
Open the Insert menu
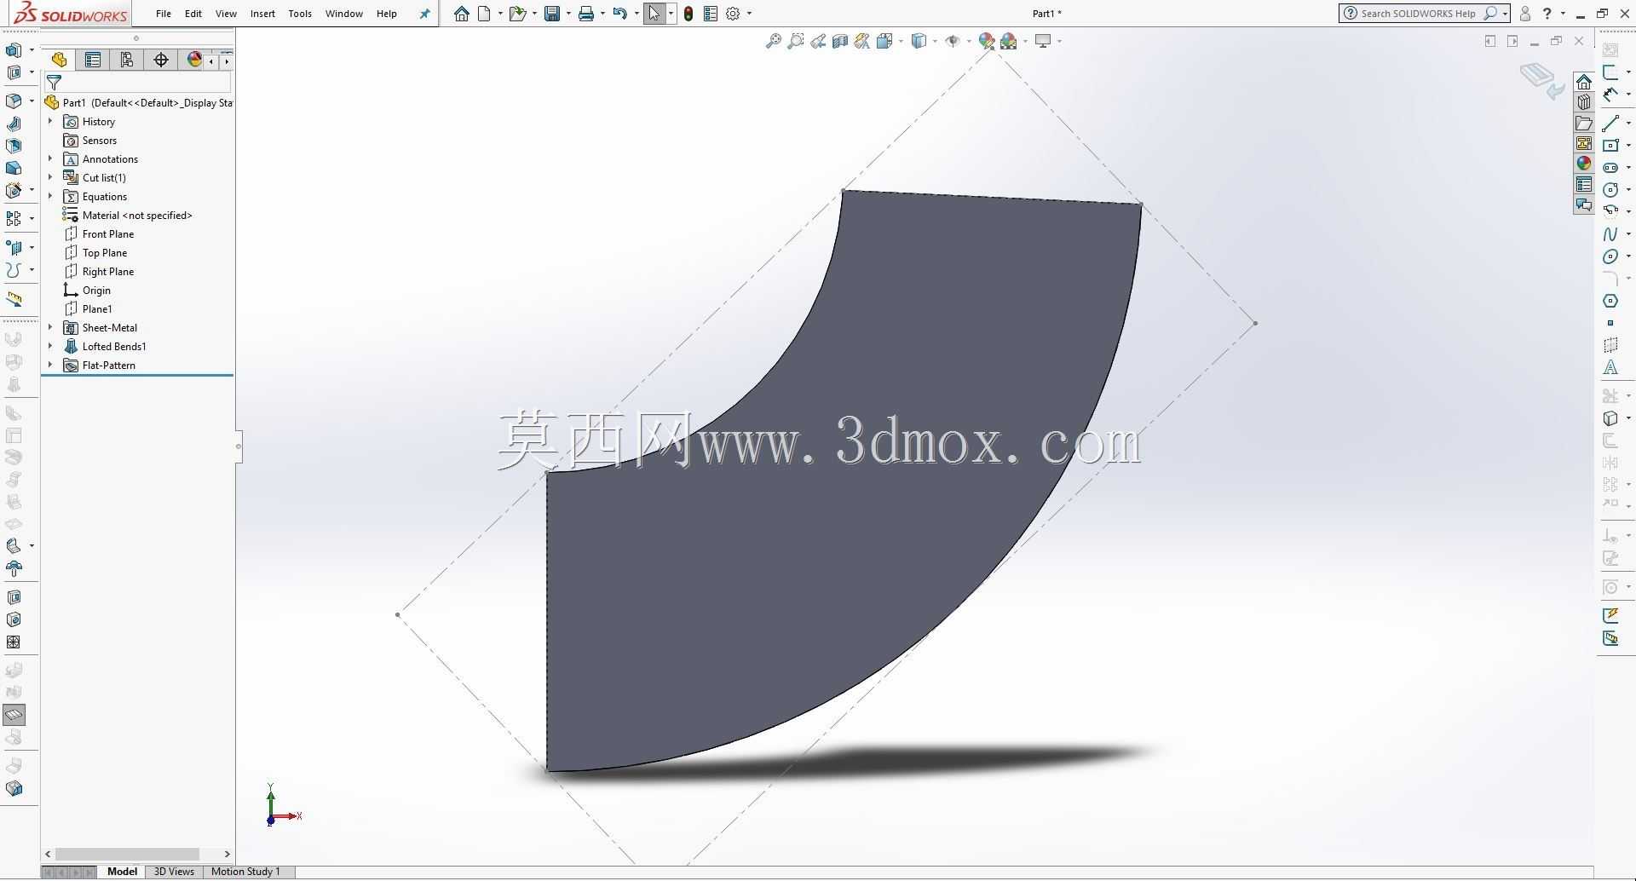pyautogui.click(x=262, y=14)
